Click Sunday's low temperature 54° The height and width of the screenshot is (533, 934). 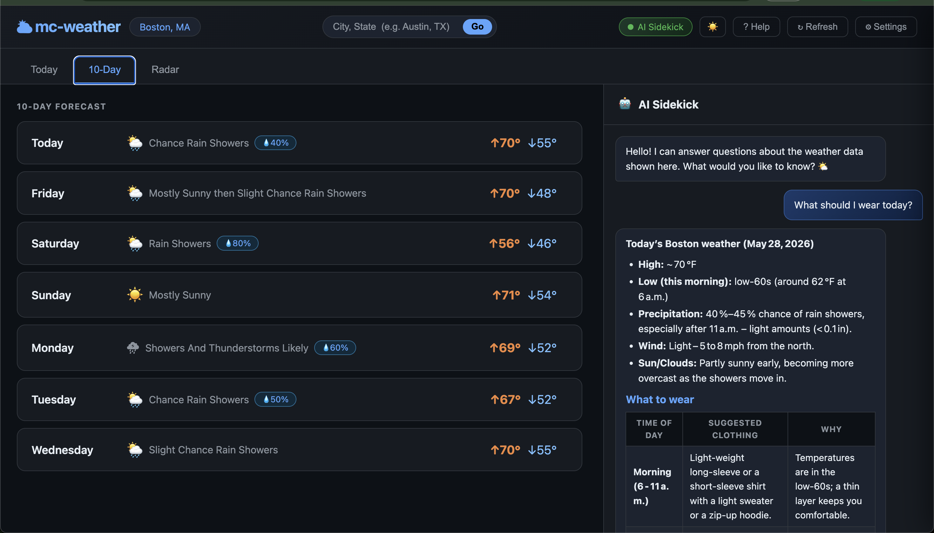tap(542, 295)
